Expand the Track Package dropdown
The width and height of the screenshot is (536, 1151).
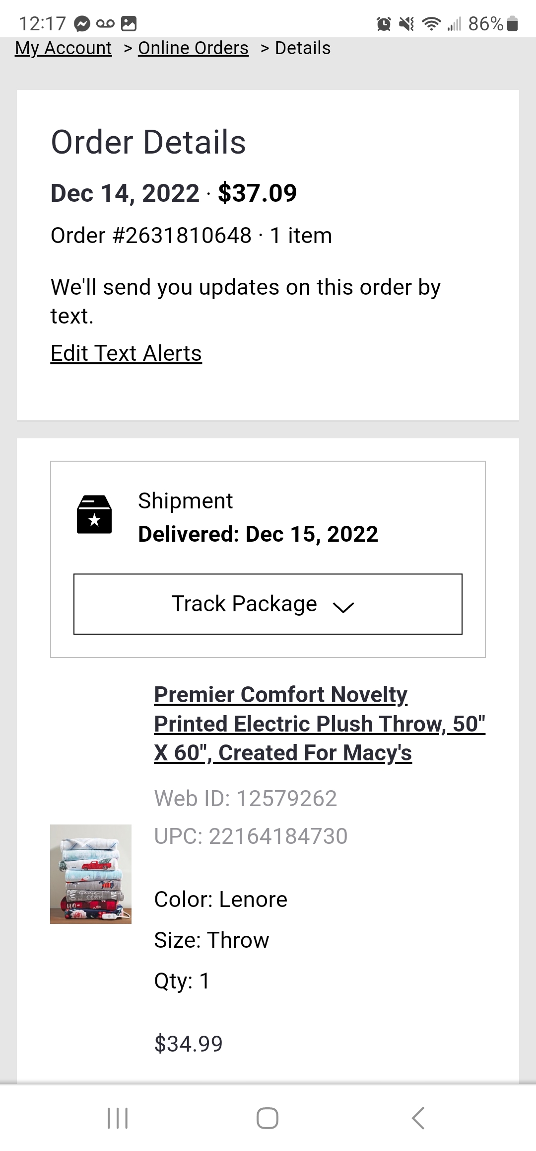coord(268,604)
